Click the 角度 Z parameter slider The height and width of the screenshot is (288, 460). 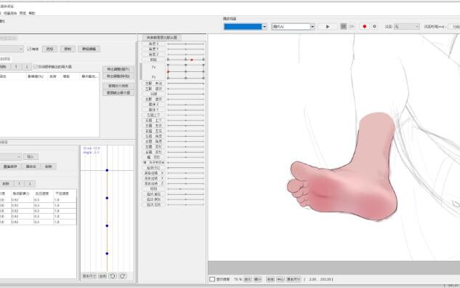[186, 55]
